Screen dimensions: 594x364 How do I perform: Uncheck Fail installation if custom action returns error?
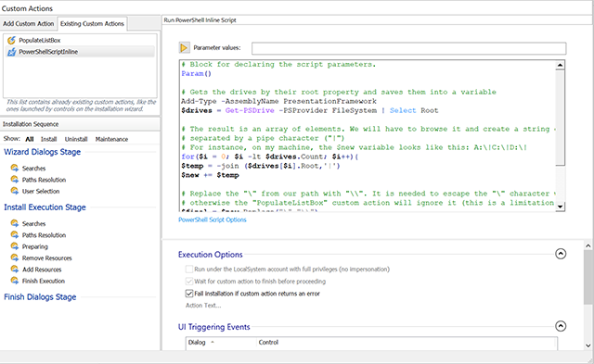[189, 294]
